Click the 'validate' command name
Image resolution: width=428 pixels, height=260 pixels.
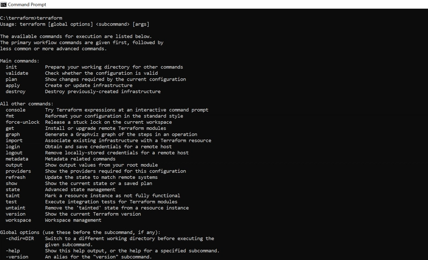pyautogui.click(x=17, y=73)
